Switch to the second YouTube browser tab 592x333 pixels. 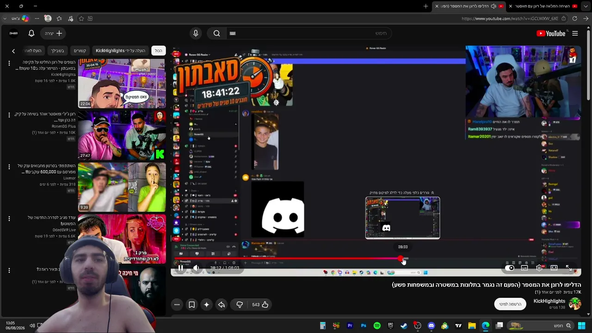point(544,6)
